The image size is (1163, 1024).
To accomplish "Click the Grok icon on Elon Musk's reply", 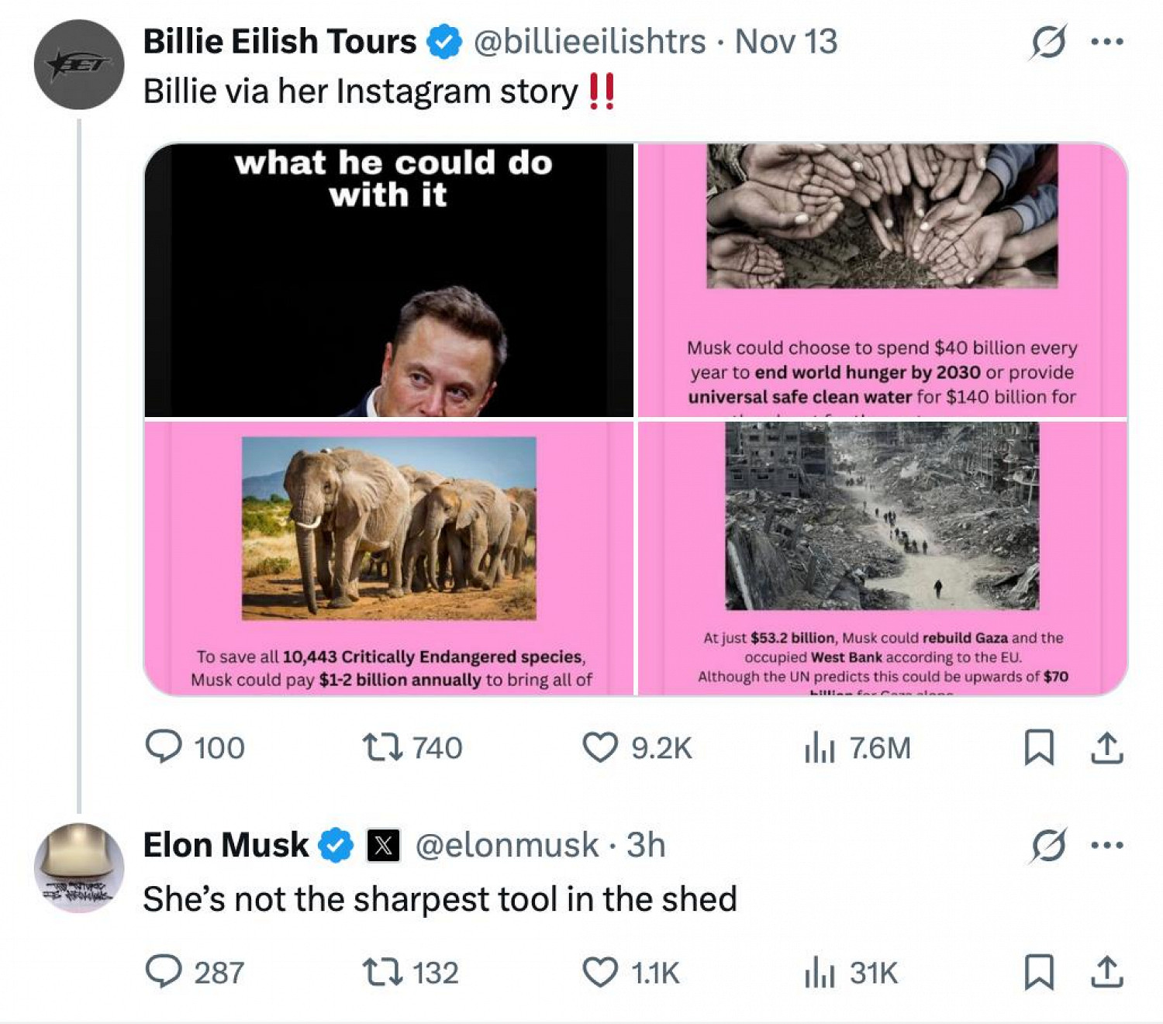I will tap(1048, 845).
